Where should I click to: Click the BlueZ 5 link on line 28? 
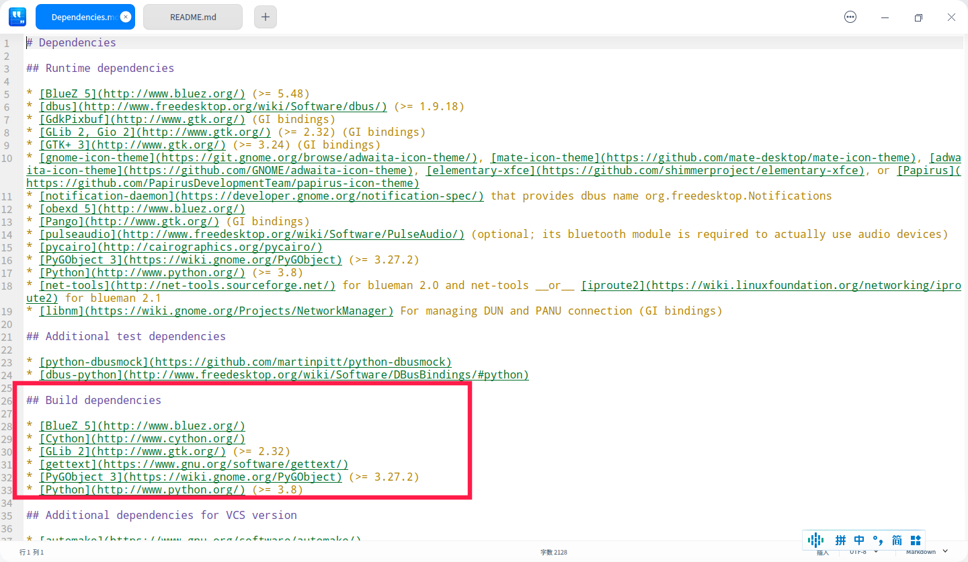pos(142,426)
